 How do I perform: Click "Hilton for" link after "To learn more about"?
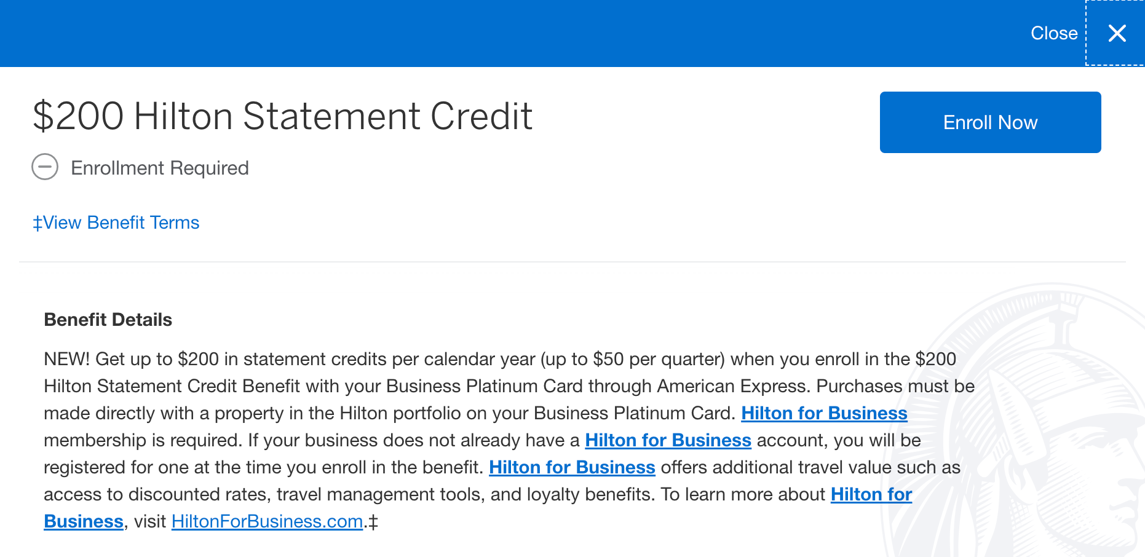pyautogui.click(x=871, y=494)
